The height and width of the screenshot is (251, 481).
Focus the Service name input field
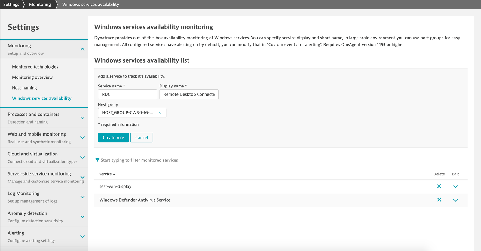pos(127,94)
